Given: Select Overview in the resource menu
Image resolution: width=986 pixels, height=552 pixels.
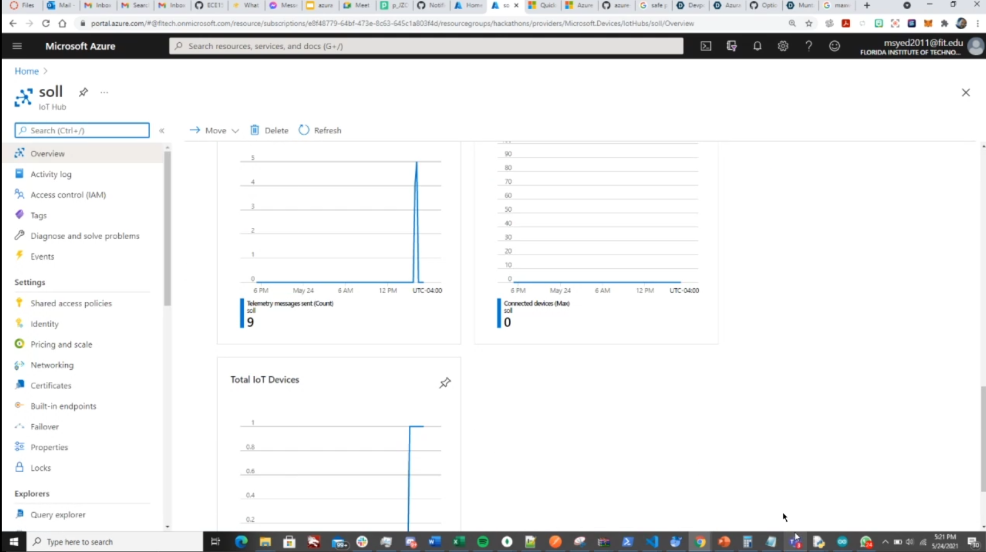Looking at the screenshot, I should coord(83,154).
